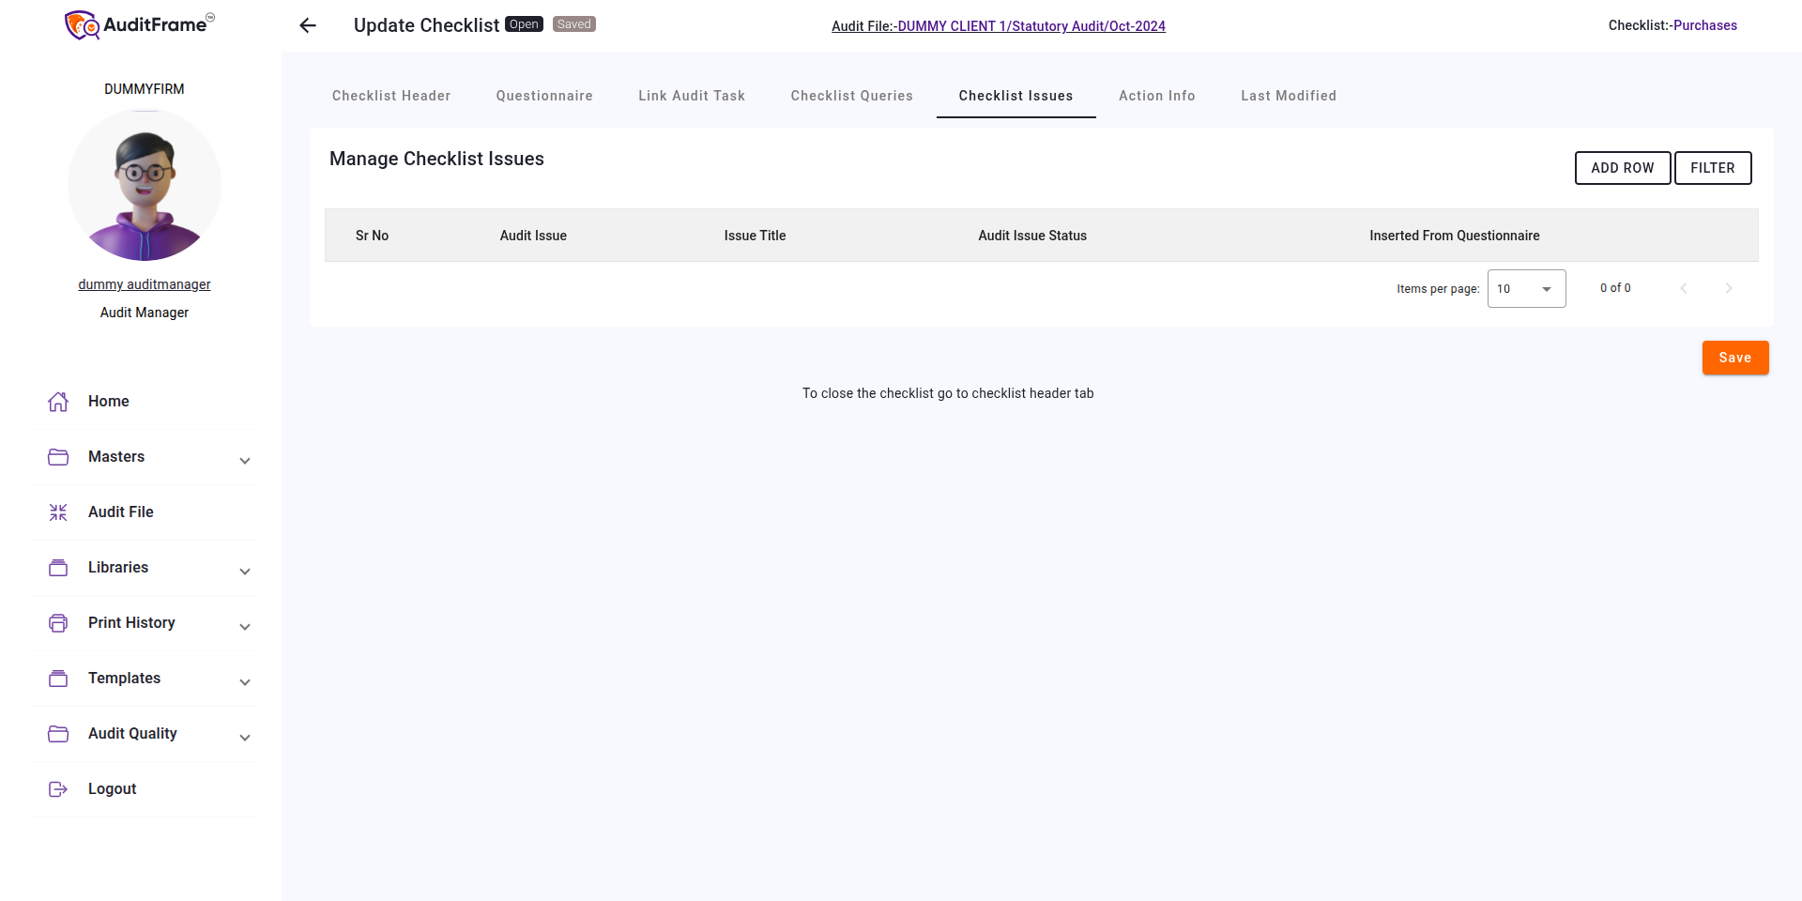The image size is (1802, 901).
Task: Open the Checklist Queries tab
Action: pyautogui.click(x=851, y=96)
